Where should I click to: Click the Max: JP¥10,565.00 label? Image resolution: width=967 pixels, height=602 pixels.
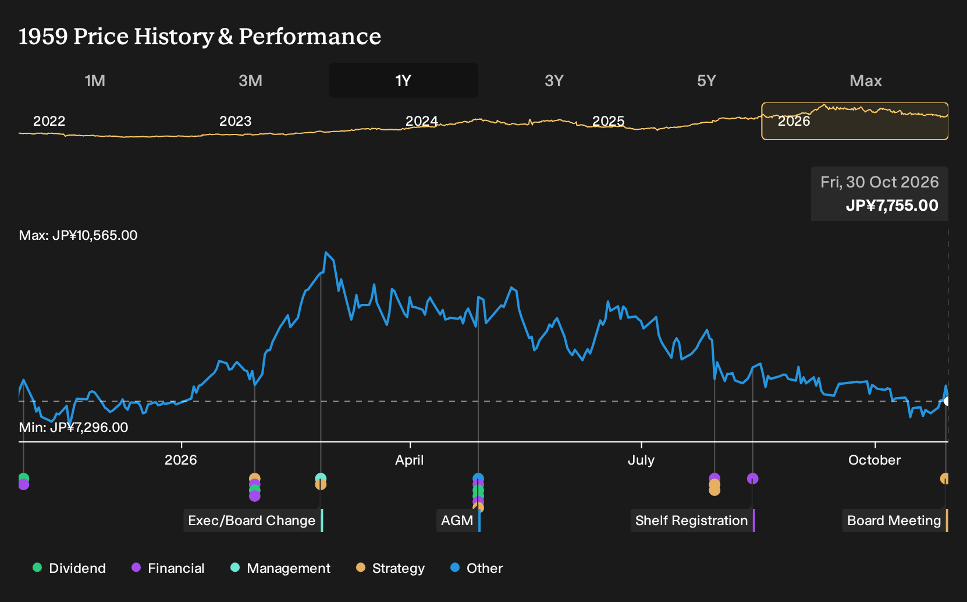point(78,235)
